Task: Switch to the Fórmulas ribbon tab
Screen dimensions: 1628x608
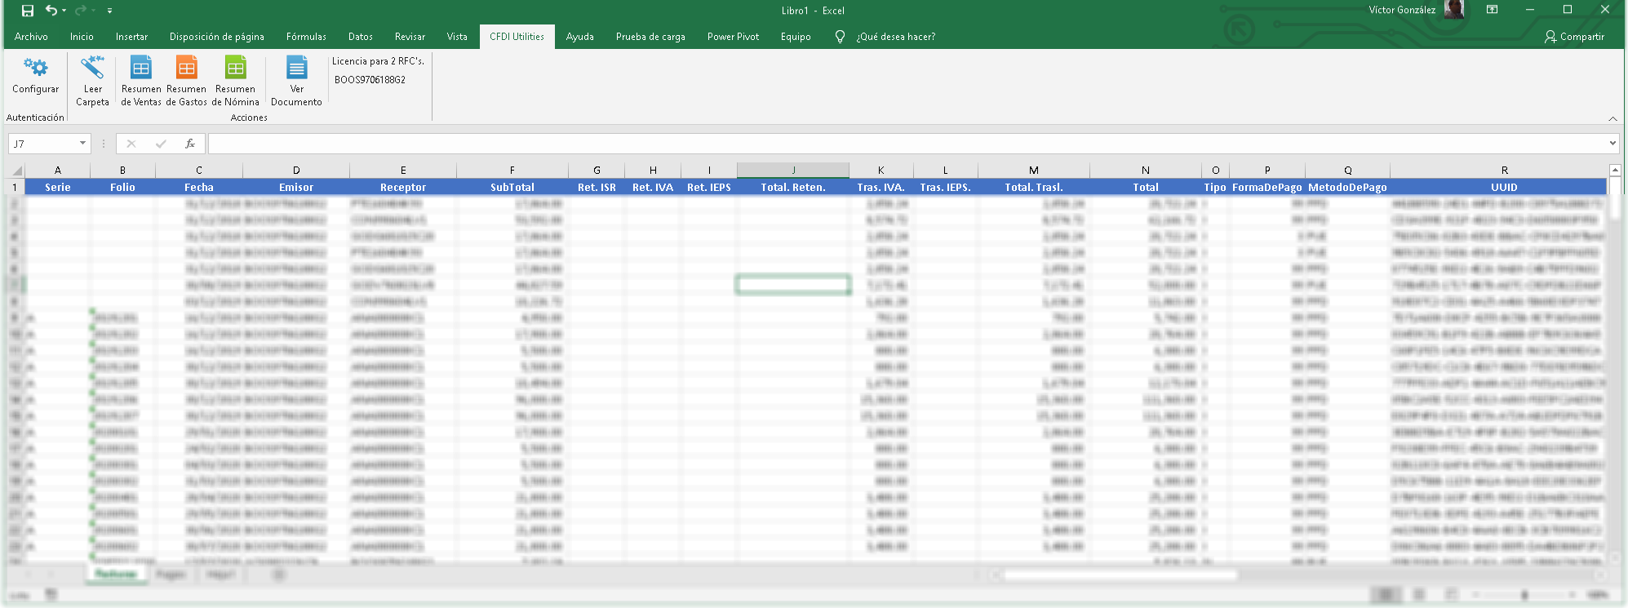Action: 306,37
